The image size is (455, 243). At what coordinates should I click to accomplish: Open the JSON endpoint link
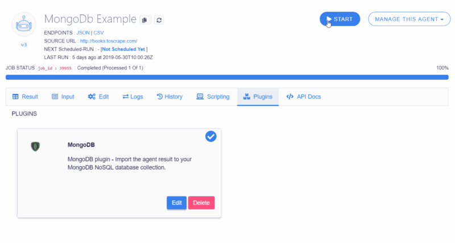tap(83, 33)
